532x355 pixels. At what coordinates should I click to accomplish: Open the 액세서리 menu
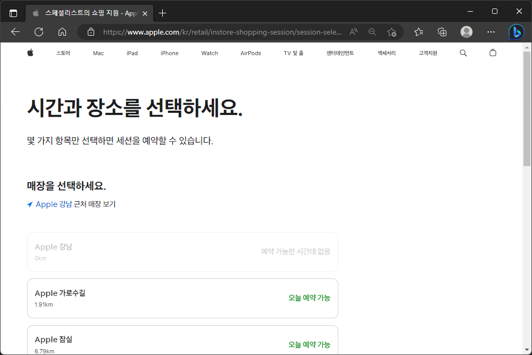click(386, 53)
